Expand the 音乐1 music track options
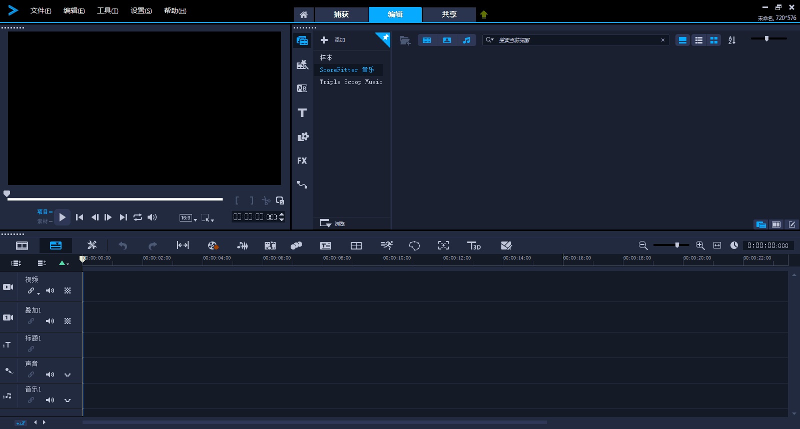800x429 pixels. pyautogui.click(x=68, y=400)
